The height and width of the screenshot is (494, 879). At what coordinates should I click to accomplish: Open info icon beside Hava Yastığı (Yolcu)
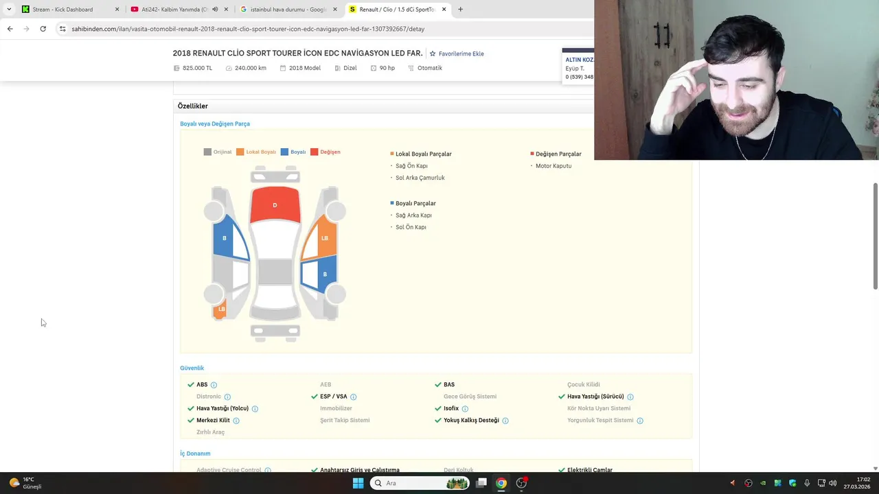(255, 409)
